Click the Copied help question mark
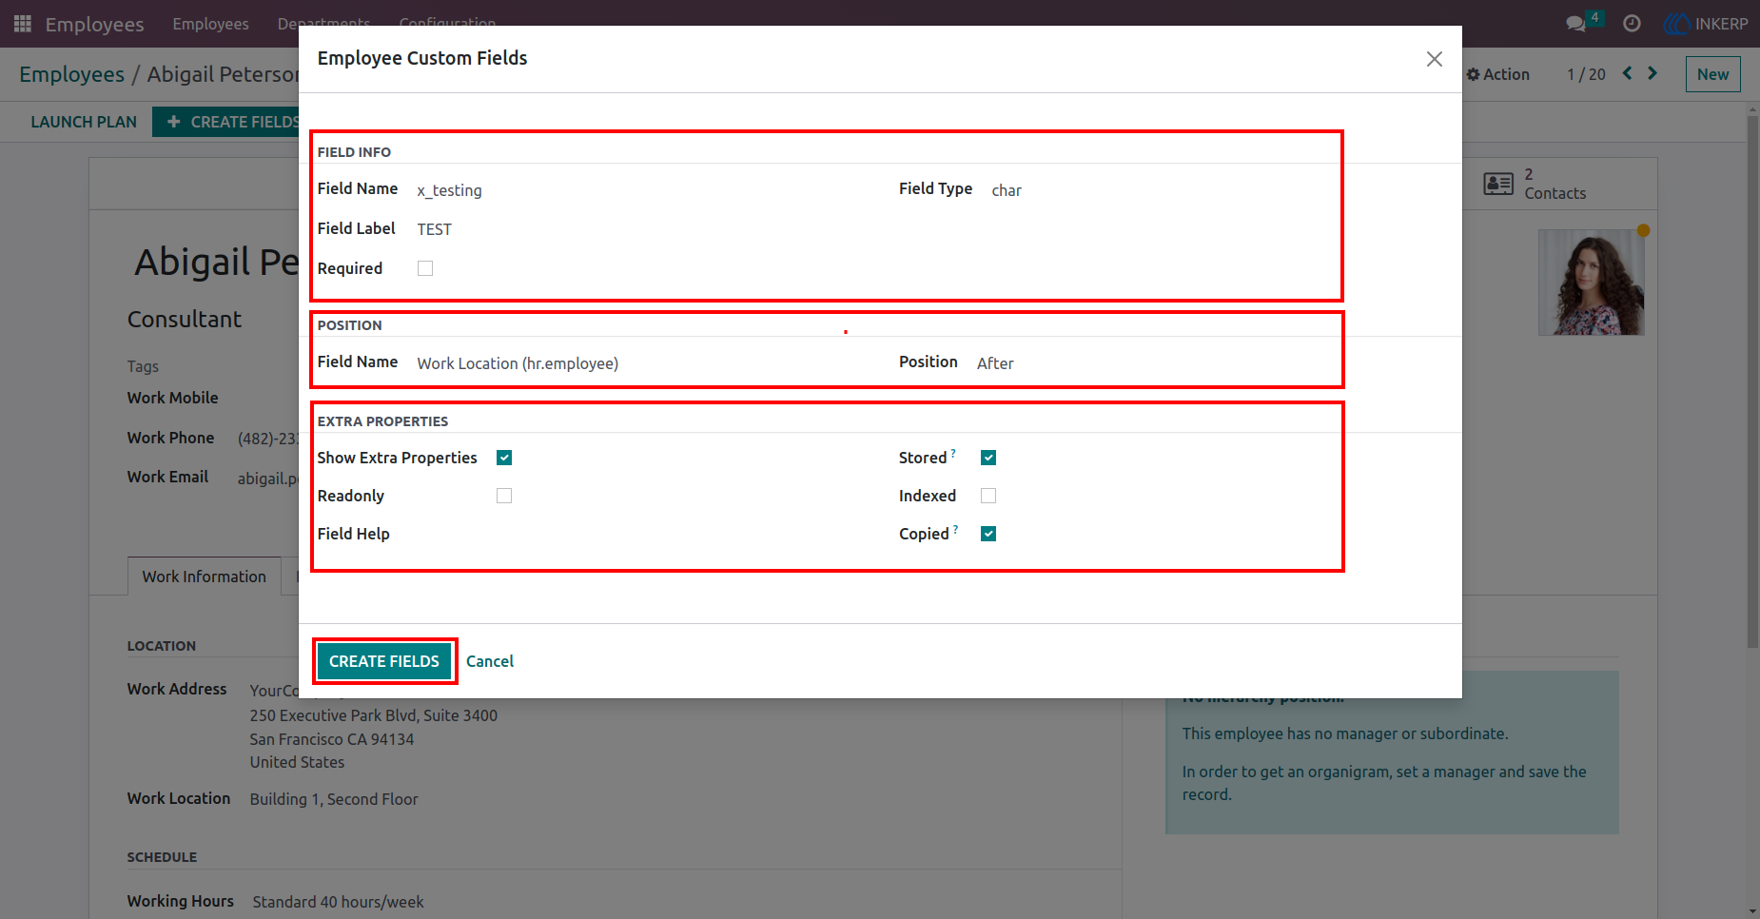This screenshot has width=1760, height=919. pos(955,529)
